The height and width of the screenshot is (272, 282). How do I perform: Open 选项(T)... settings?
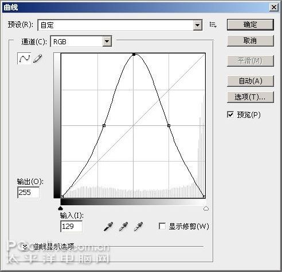coord(250,97)
